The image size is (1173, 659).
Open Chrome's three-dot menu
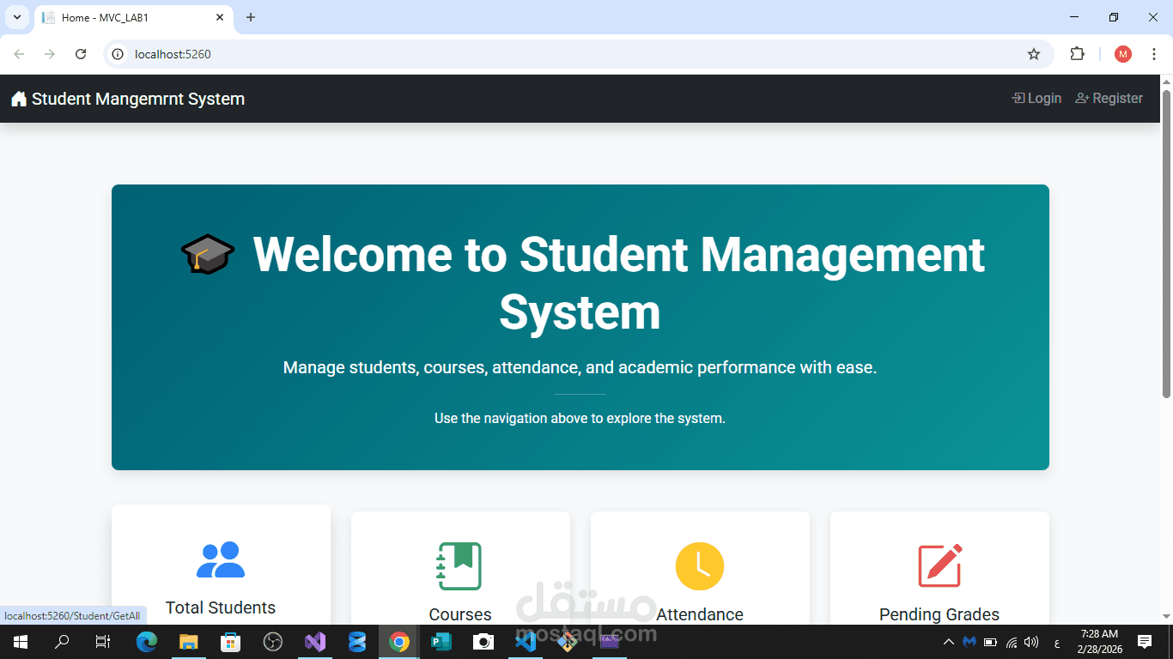[x=1155, y=53]
